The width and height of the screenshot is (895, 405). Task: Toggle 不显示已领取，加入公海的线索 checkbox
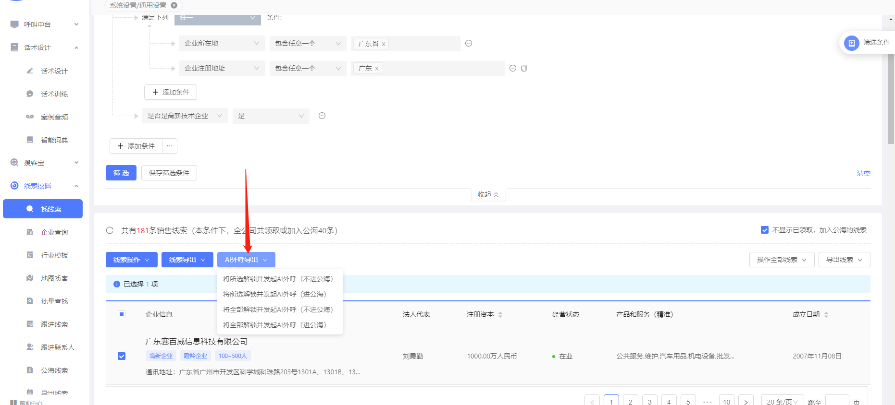coord(765,230)
